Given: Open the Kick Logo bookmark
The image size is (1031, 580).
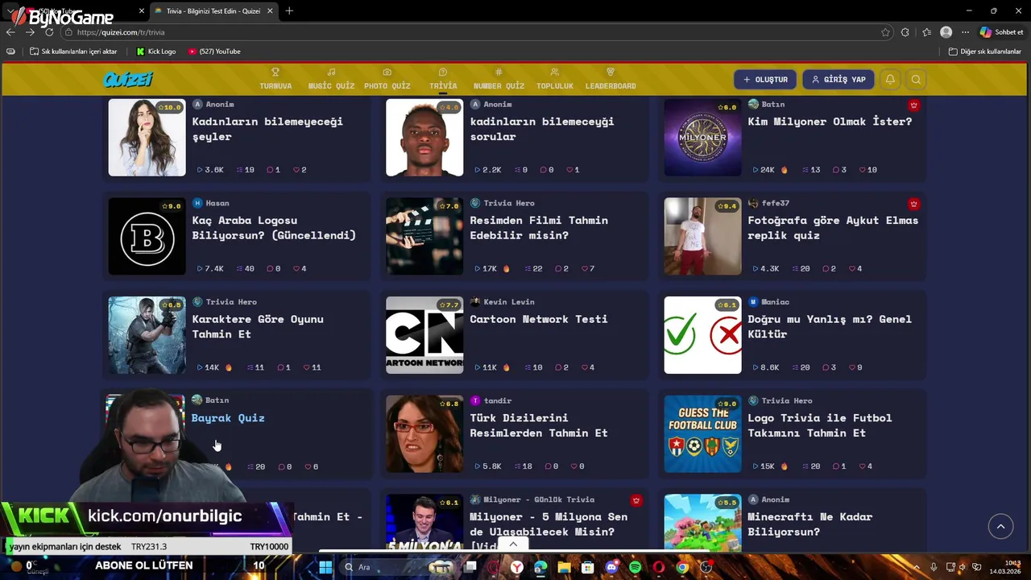Looking at the screenshot, I should pyautogui.click(x=156, y=52).
